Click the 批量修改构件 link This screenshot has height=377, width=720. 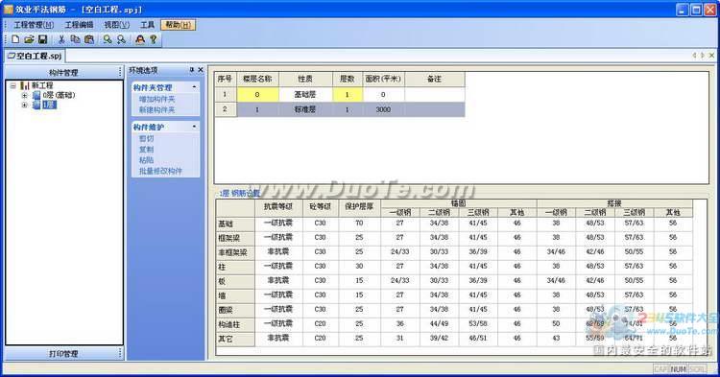(160, 171)
